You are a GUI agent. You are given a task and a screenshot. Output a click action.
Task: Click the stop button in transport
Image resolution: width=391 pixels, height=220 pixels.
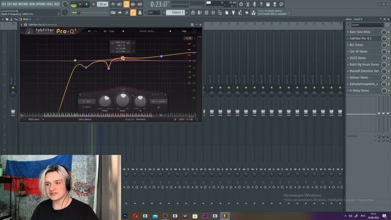[x=87, y=4]
